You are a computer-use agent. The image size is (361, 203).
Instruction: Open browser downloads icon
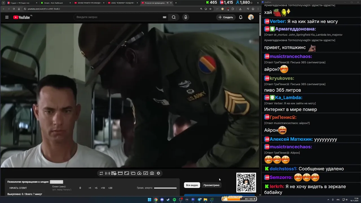pyautogui.click(x=240, y=9)
